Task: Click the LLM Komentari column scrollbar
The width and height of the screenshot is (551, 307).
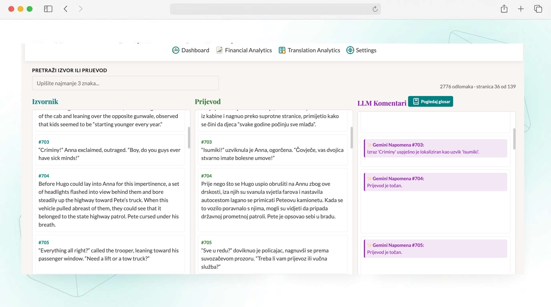Action: (x=514, y=139)
